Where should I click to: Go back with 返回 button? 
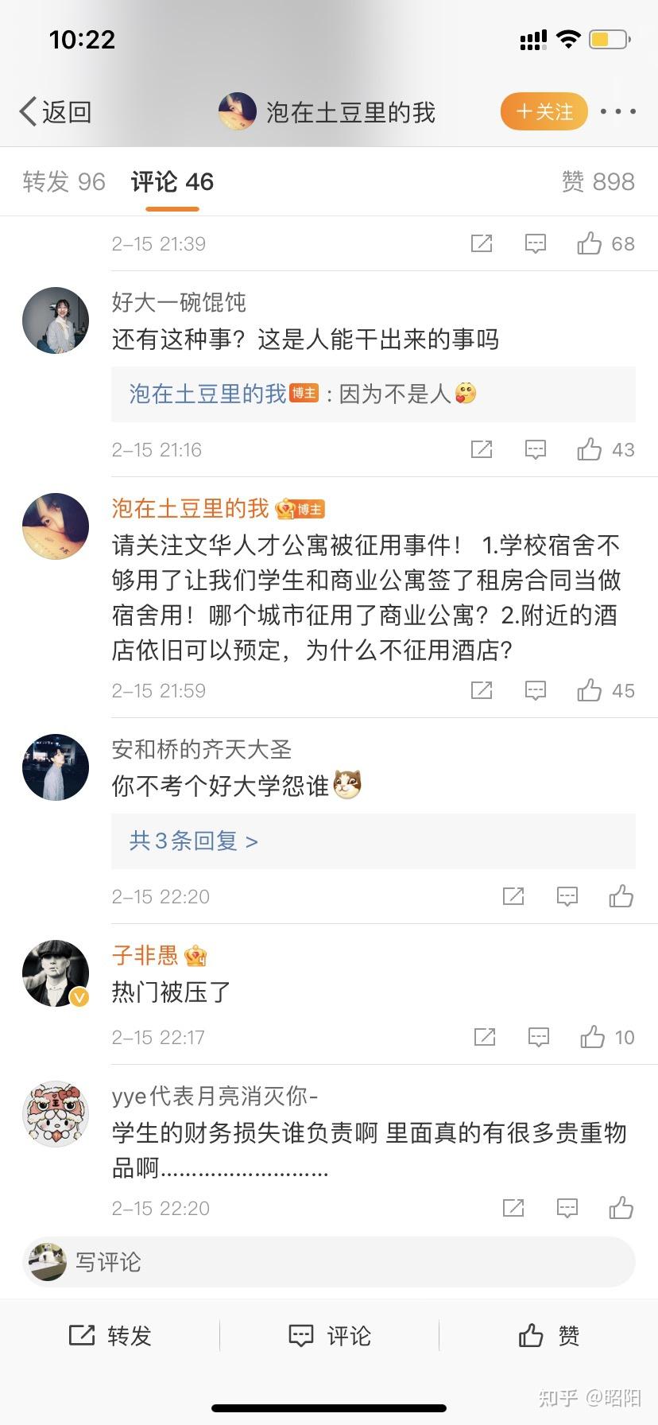[x=56, y=112]
